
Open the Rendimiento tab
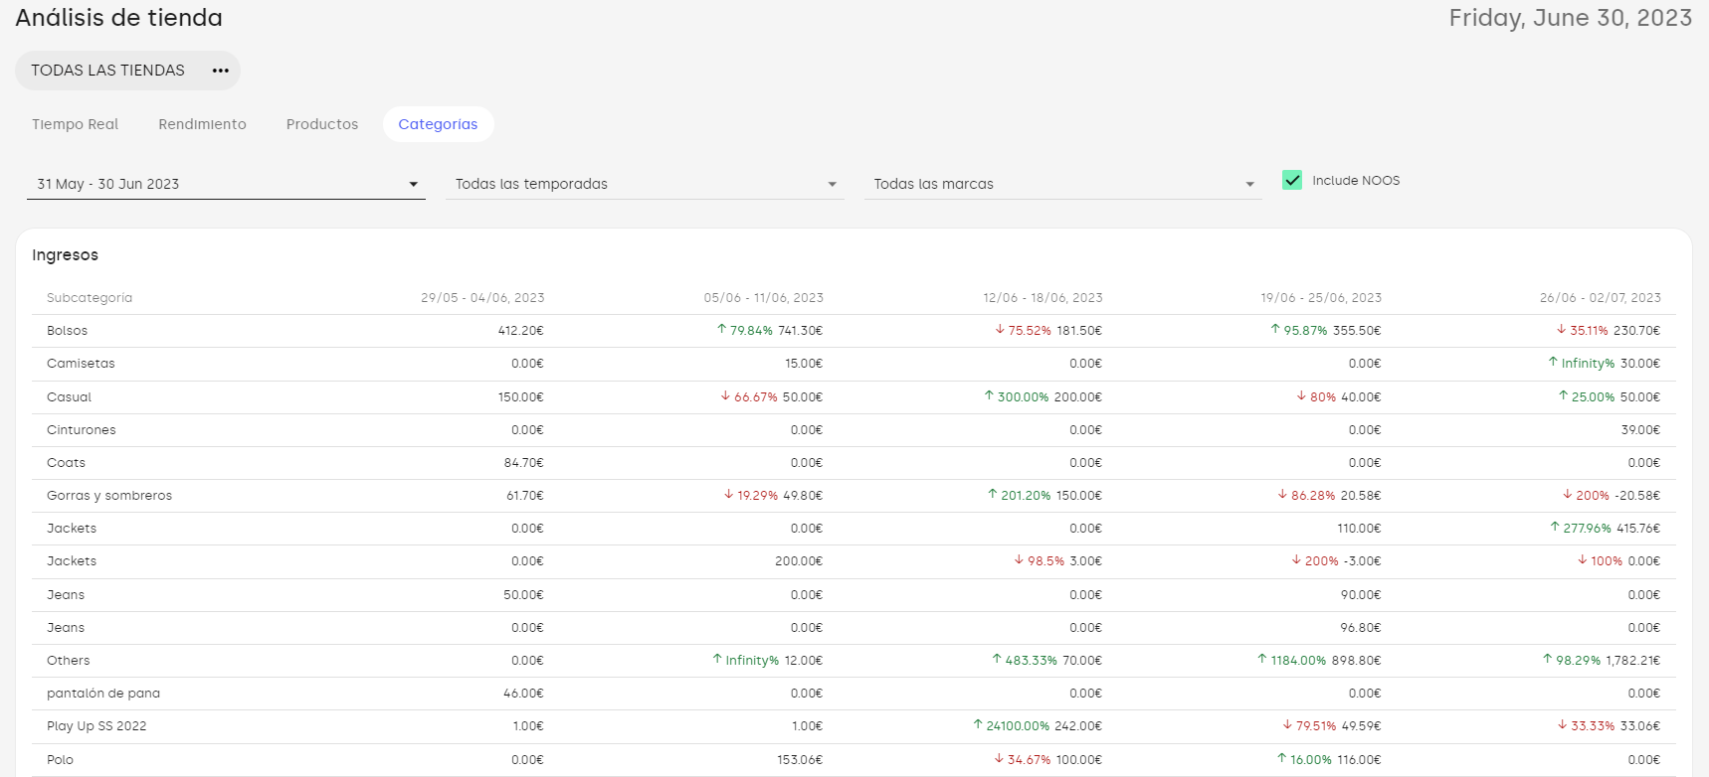point(202,124)
